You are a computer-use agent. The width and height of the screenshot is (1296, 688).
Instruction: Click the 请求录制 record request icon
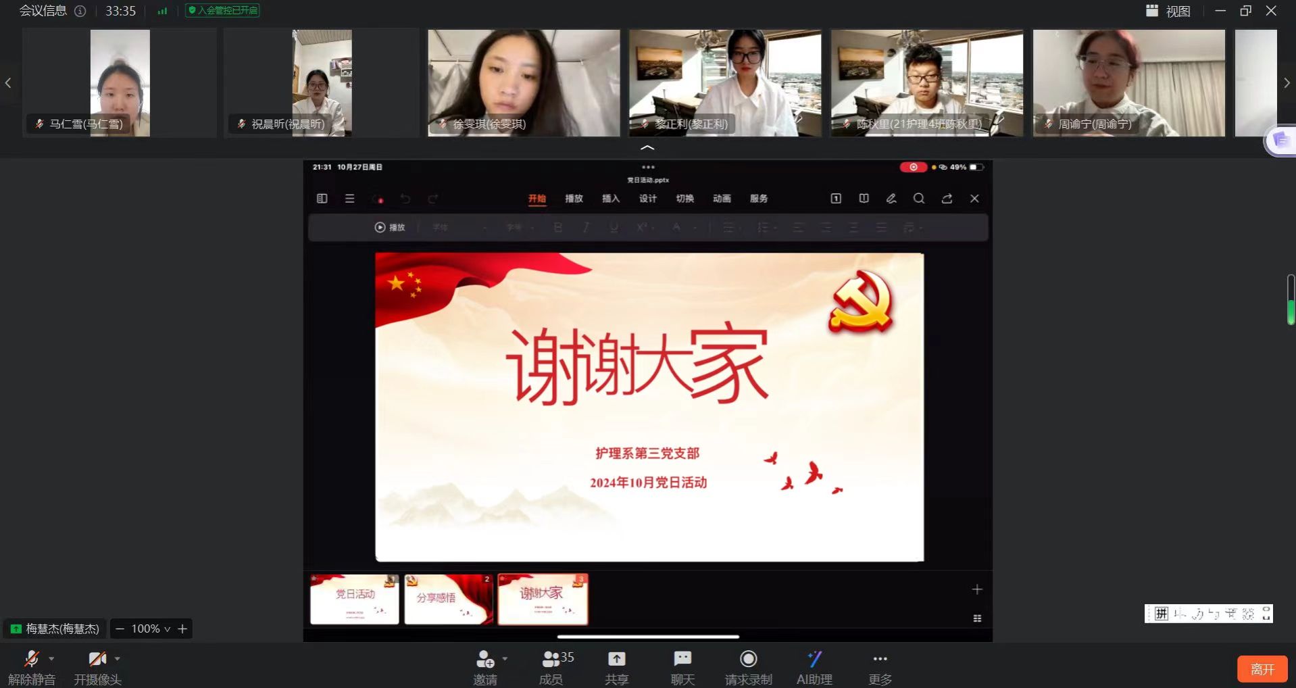748,659
